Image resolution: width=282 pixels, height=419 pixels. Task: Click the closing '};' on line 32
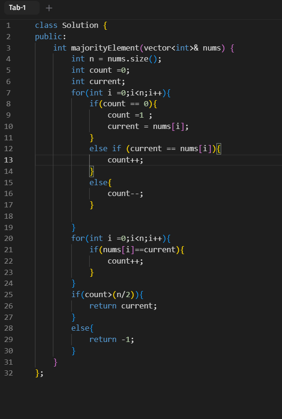point(39,373)
